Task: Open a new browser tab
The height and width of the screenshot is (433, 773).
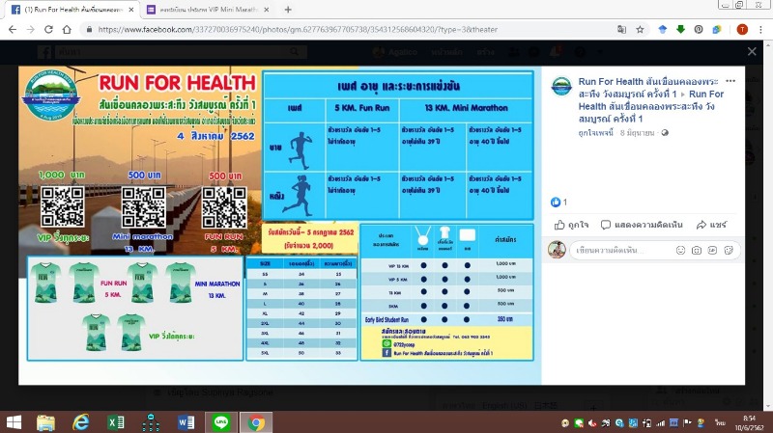Action: point(288,10)
